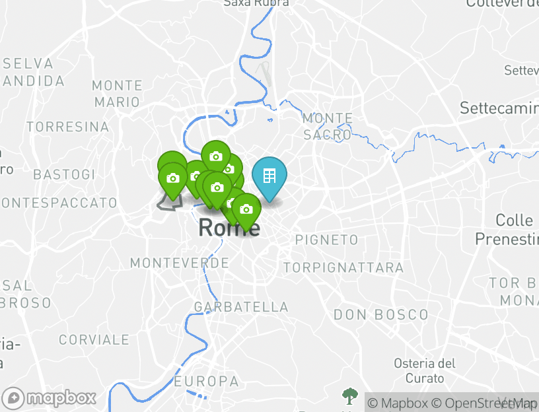The image size is (539, 412).
Task: Click the Mapbox logo
Action: coord(49,398)
